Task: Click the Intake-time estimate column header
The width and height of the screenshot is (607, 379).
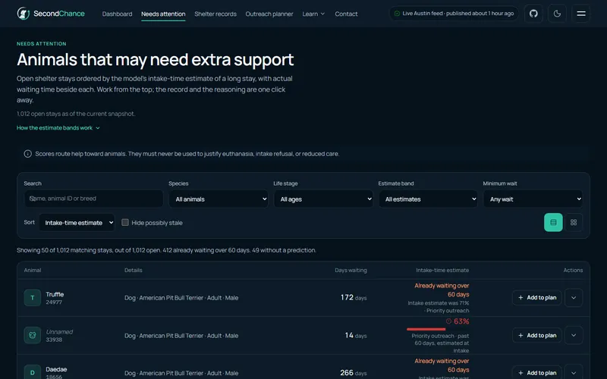Action: pos(442,271)
